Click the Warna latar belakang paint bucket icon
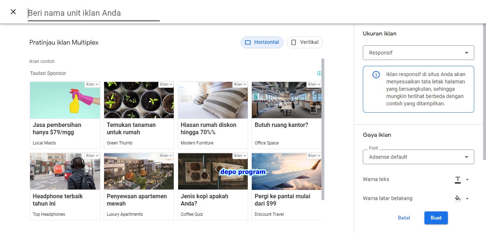Viewport: 486px width, 233px height. (x=458, y=199)
